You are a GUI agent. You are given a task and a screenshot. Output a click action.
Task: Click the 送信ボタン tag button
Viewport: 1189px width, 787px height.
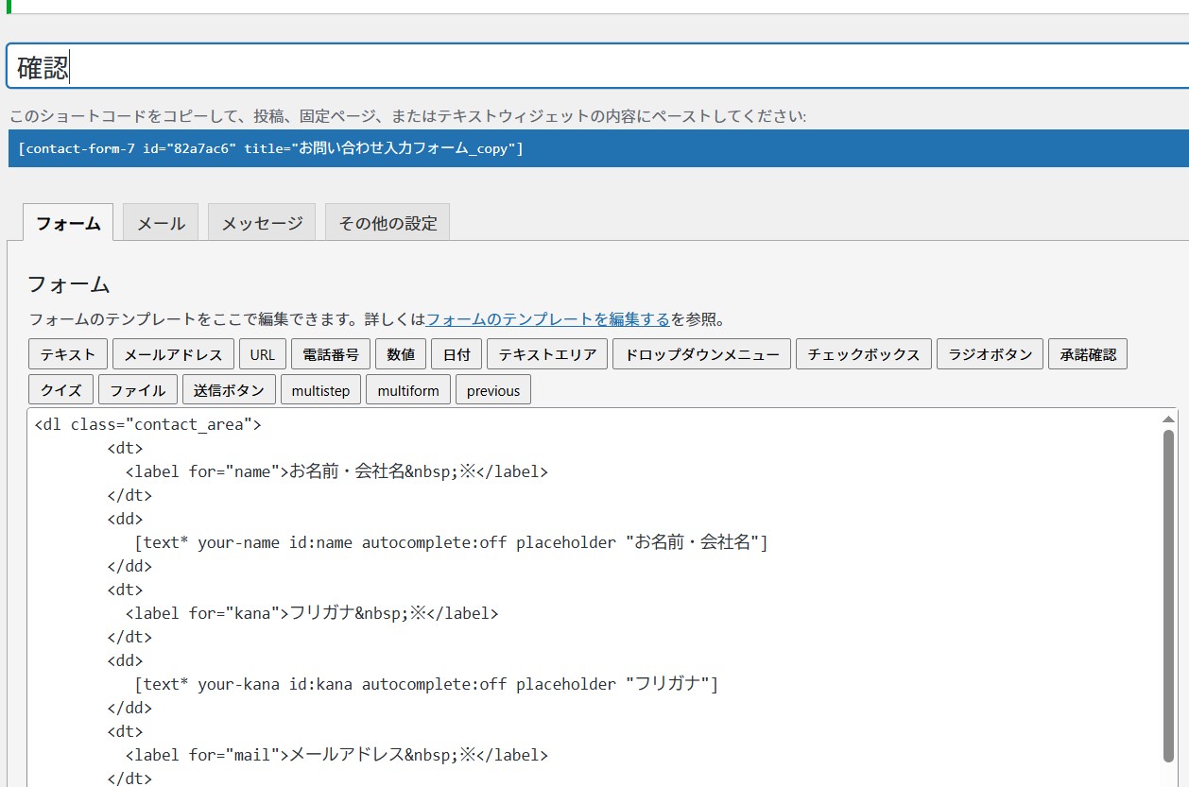[x=230, y=389]
